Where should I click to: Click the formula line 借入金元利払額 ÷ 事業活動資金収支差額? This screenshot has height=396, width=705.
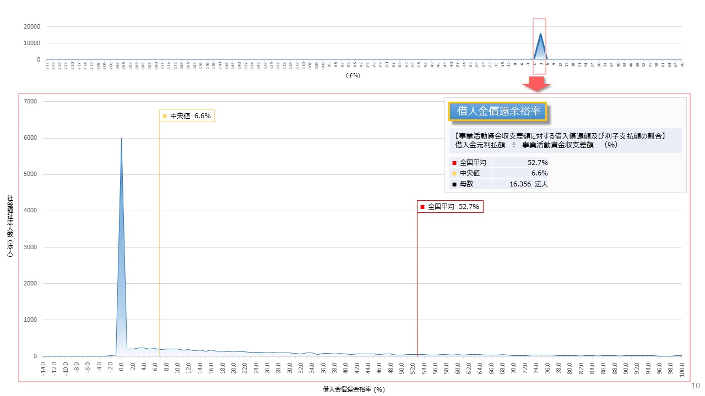(x=535, y=145)
